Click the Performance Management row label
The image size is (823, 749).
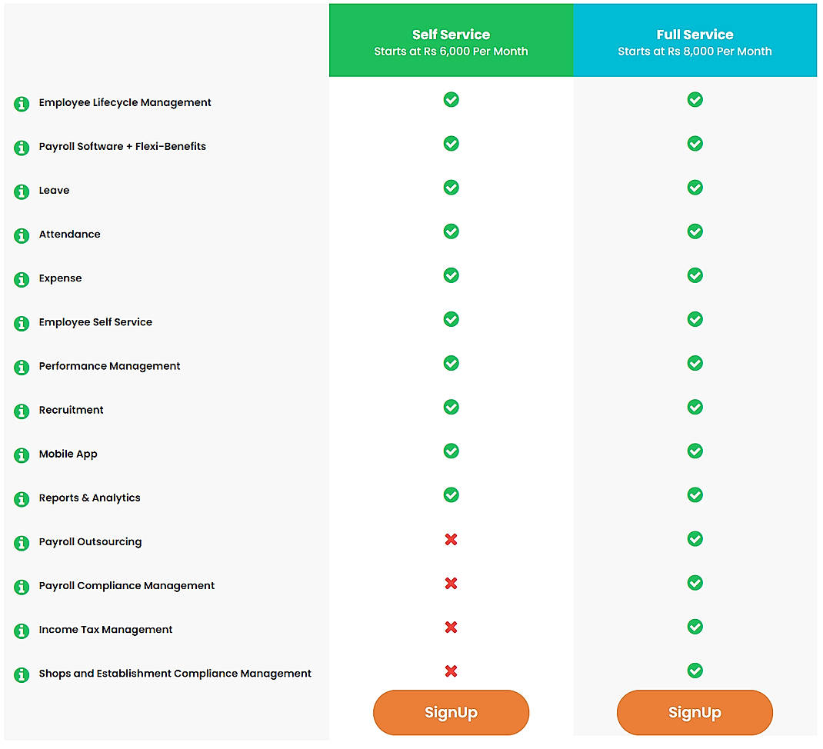(x=109, y=366)
